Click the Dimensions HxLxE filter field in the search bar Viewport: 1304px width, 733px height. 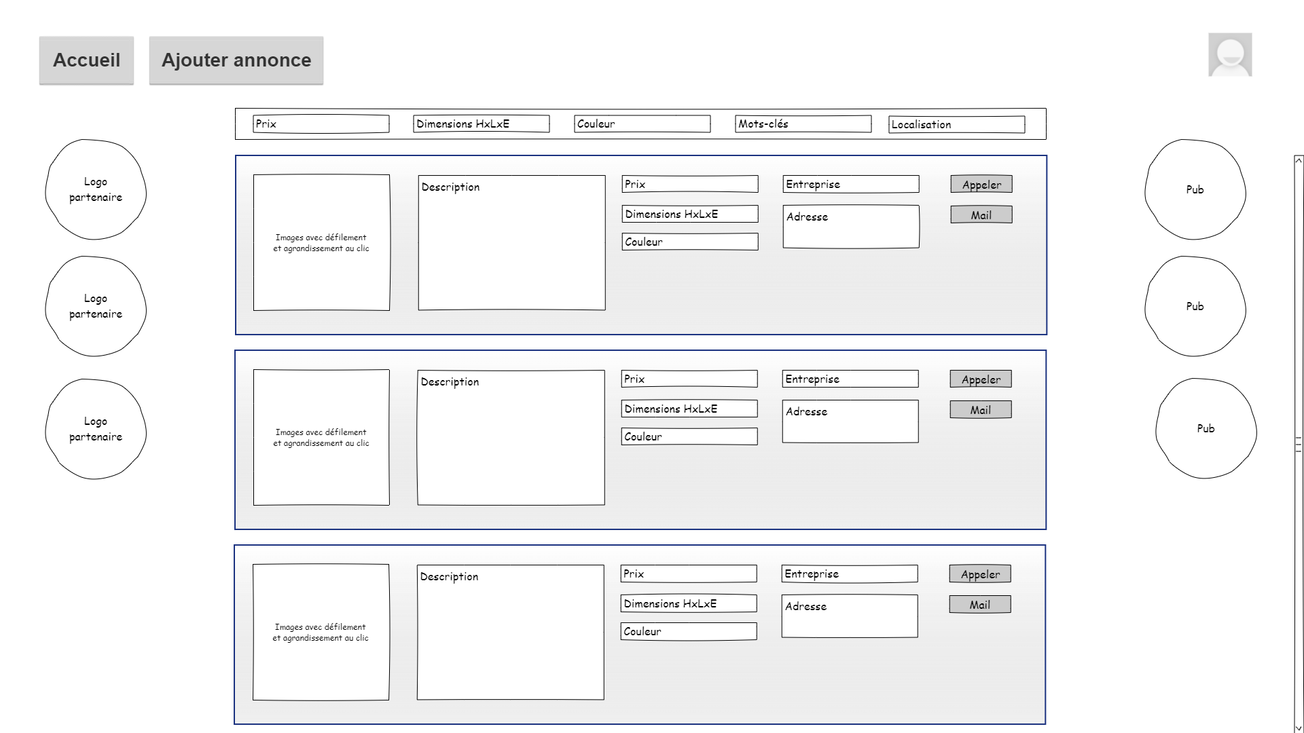[481, 124]
